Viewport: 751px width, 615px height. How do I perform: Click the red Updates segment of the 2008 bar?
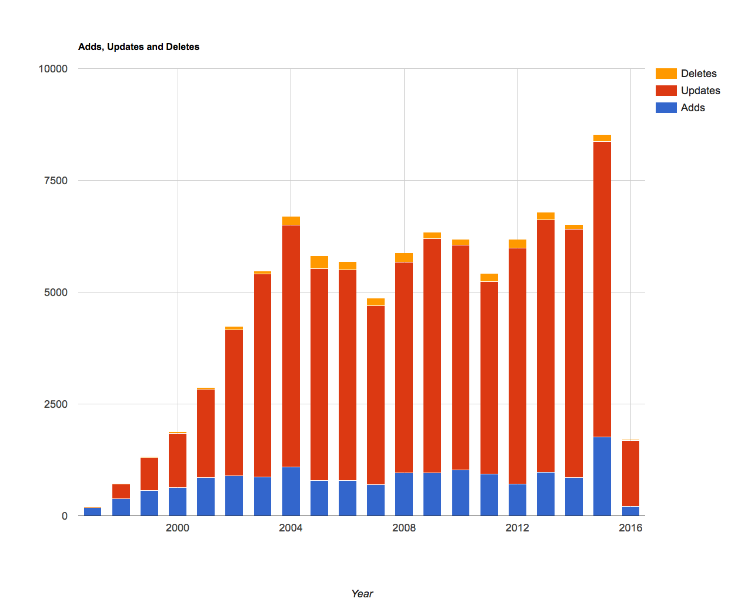coord(404,367)
